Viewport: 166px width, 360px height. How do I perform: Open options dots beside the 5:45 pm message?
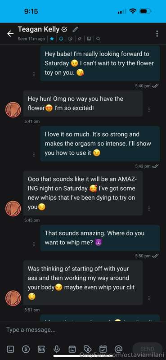tap(149, 208)
